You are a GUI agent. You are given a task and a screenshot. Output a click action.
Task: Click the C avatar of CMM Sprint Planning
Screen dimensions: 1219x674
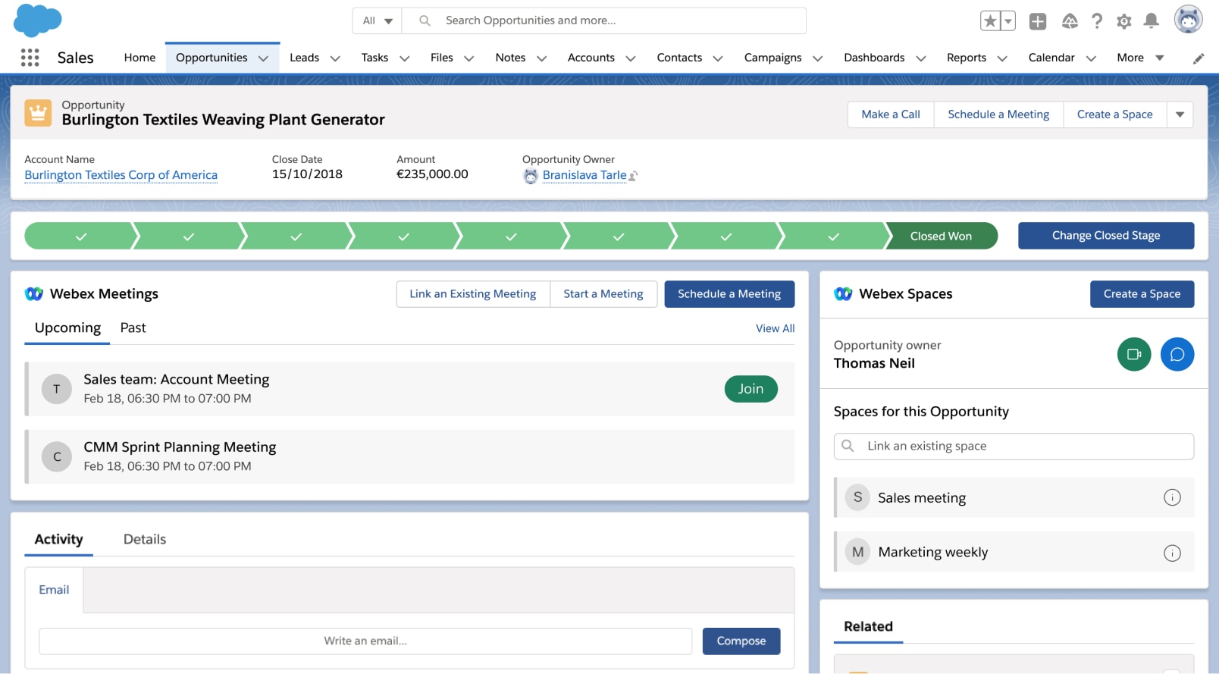(x=56, y=456)
